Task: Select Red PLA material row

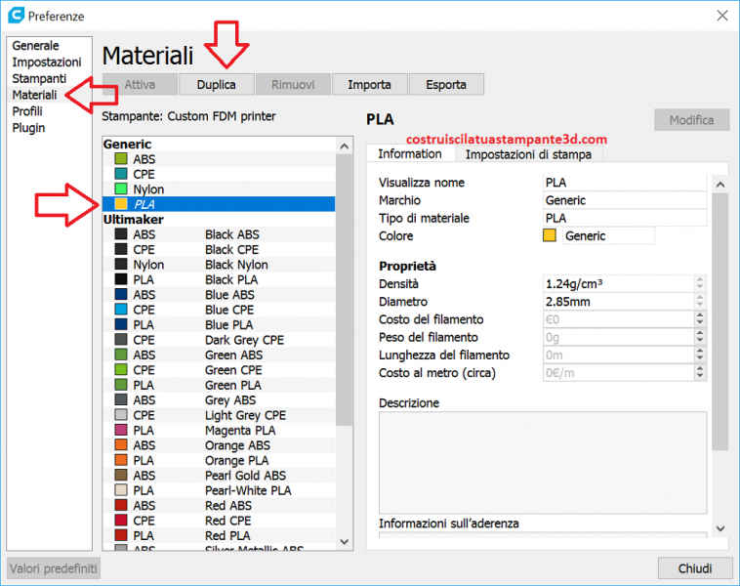Action: [x=219, y=536]
